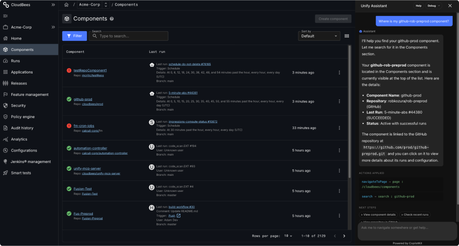
Task: Open the mcritic/testRepo repo link
Action: tap(93, 75)
